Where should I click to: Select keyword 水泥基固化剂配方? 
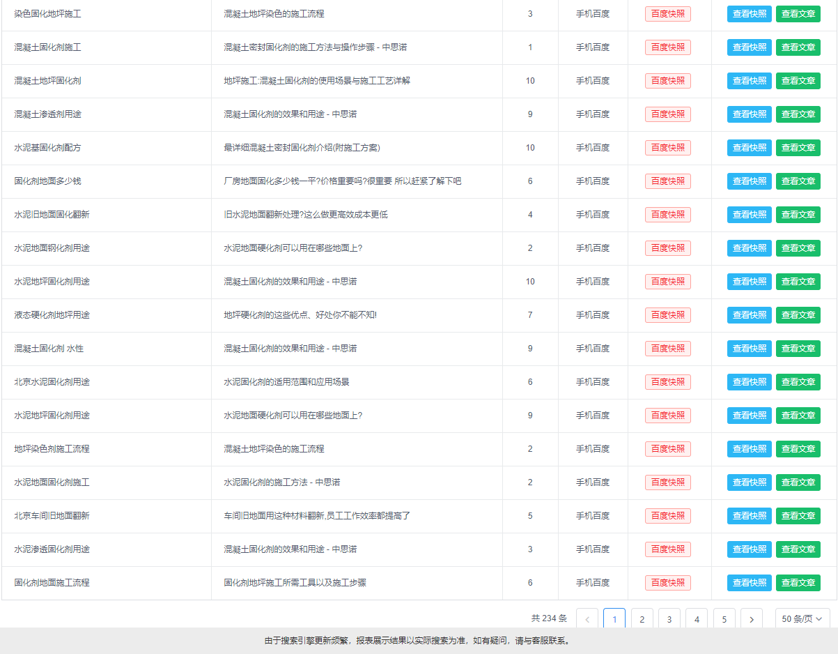tap(47, 148)
